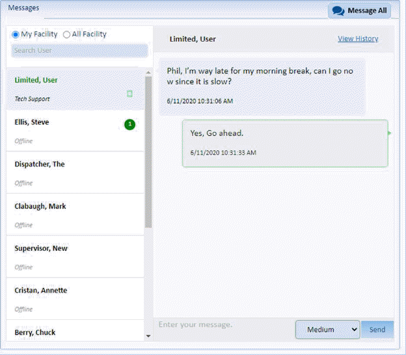Click the Message All button

pos(360,11)
